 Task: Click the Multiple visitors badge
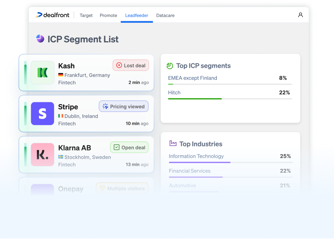tap(122, 188)
